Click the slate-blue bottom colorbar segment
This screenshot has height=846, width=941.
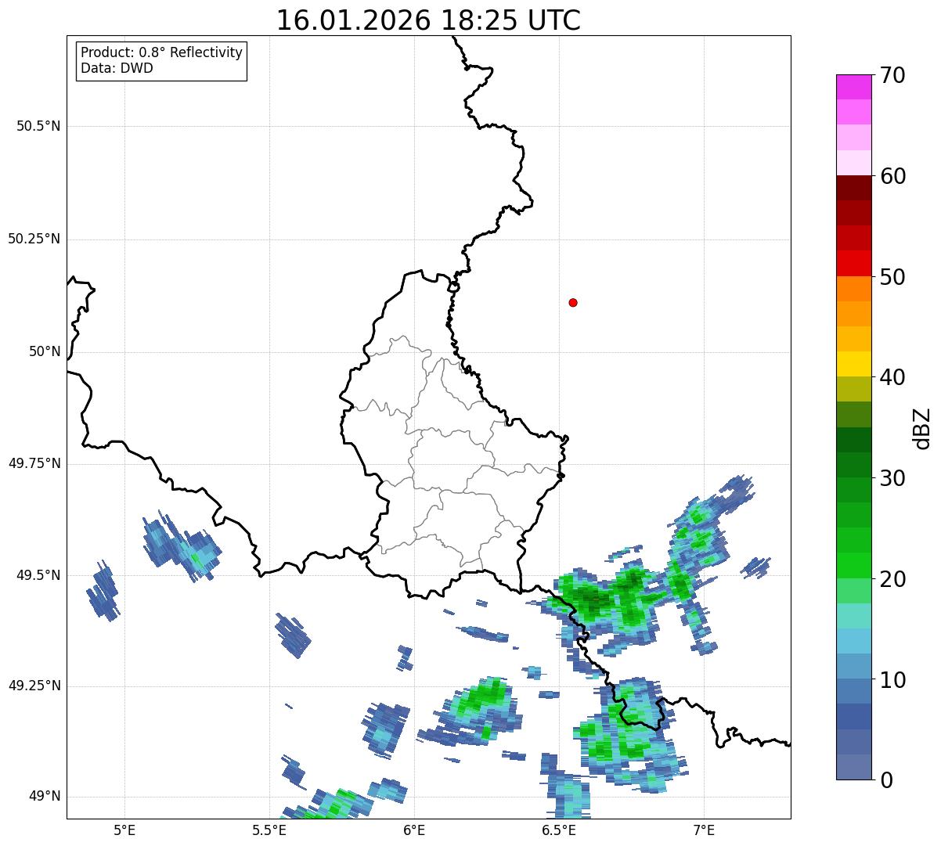(853, 767)
